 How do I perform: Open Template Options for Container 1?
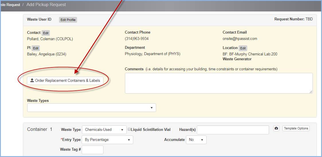(296, 128)
